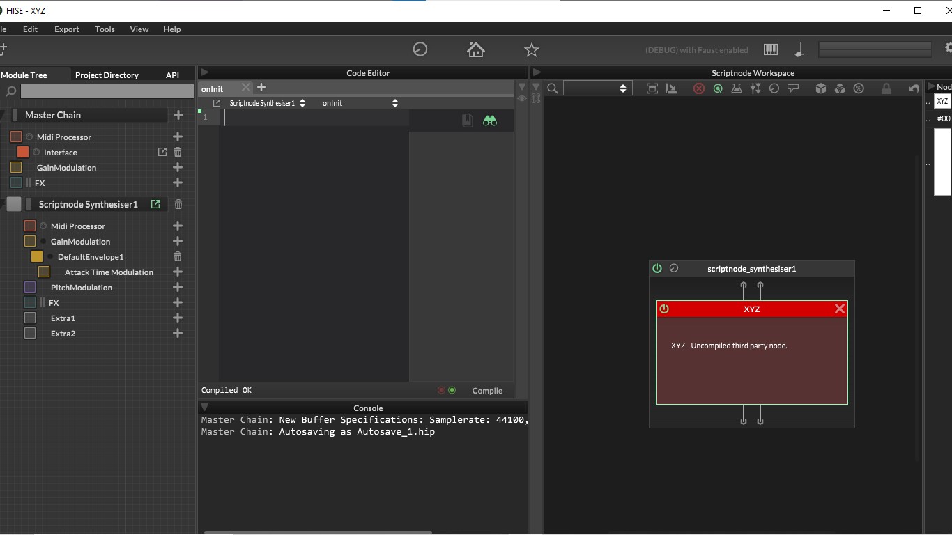952x535 pixels.
Task: Click the star icon in the top toolbar
Action: point(531,49)
